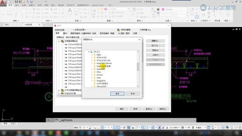
Task: Click the lock UI icon in status bar
Action: tap(213, 128)
